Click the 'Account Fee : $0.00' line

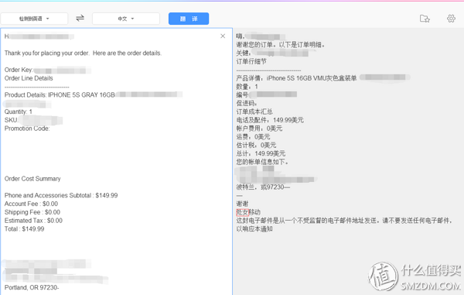pos(31,204)
